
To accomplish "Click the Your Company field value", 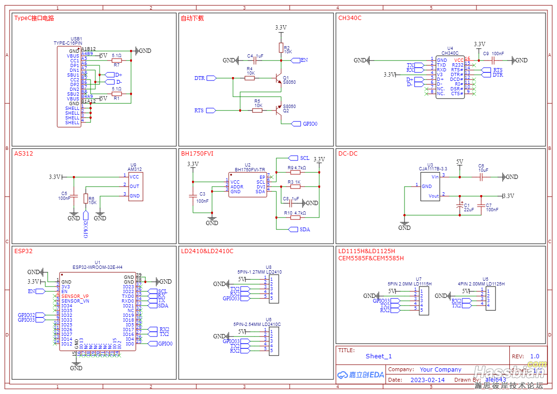I will [x=440, y=370].
